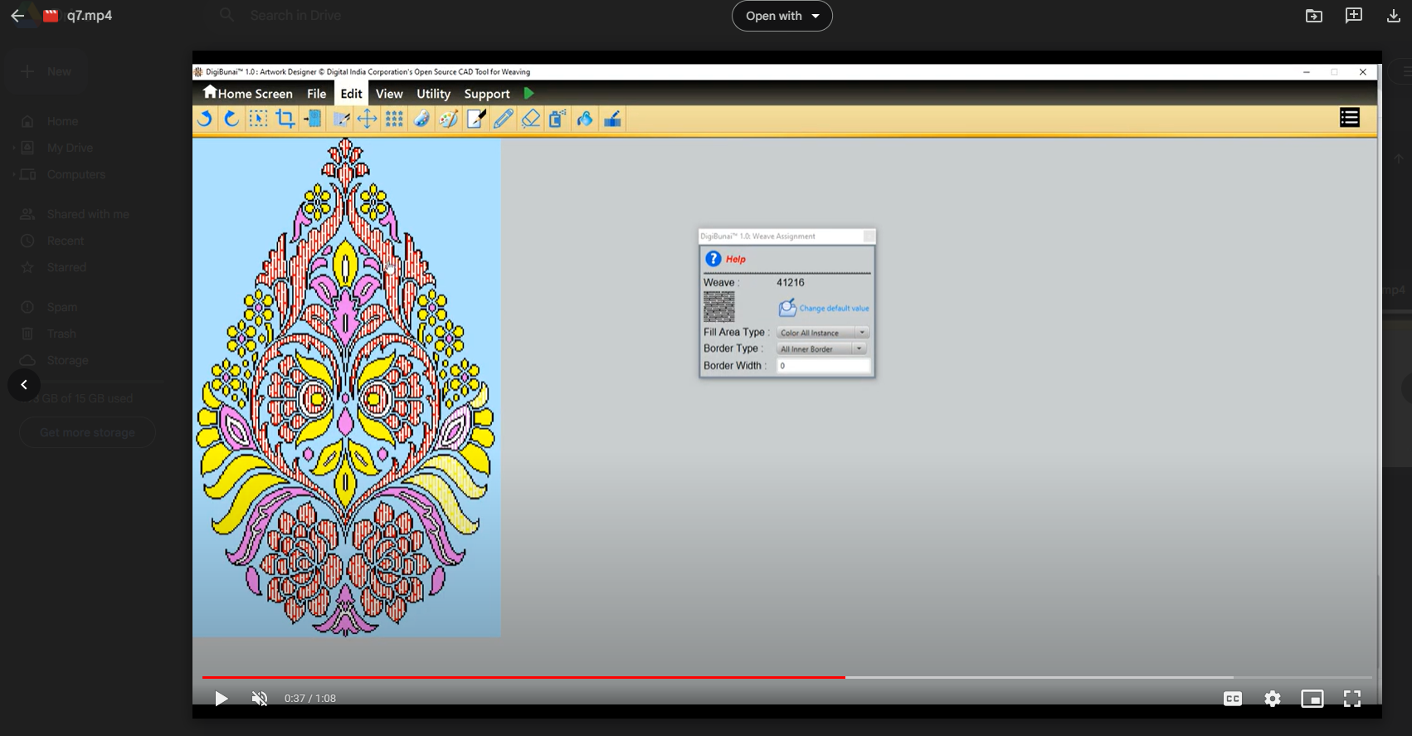Click the blue Help question mark icon
The height and width of the screenshot is (736, 1412).
point(713,259)
